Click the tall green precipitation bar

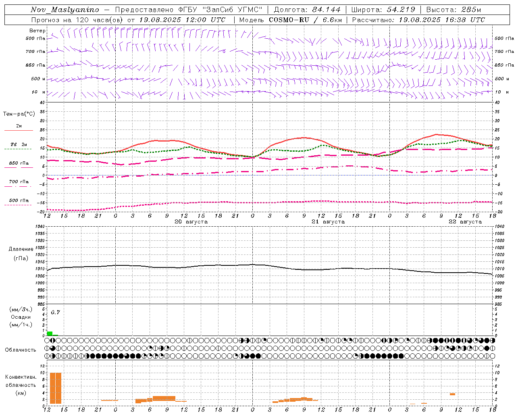click(50, 334)
